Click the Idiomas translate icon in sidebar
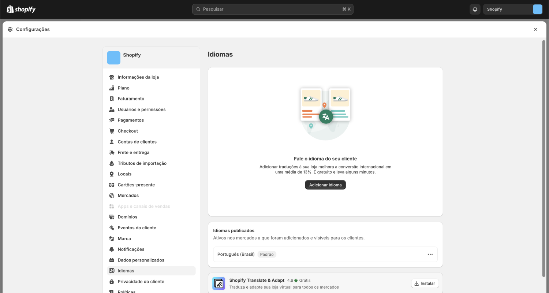Viewport: 549px width, 293px height. point(112,271)
